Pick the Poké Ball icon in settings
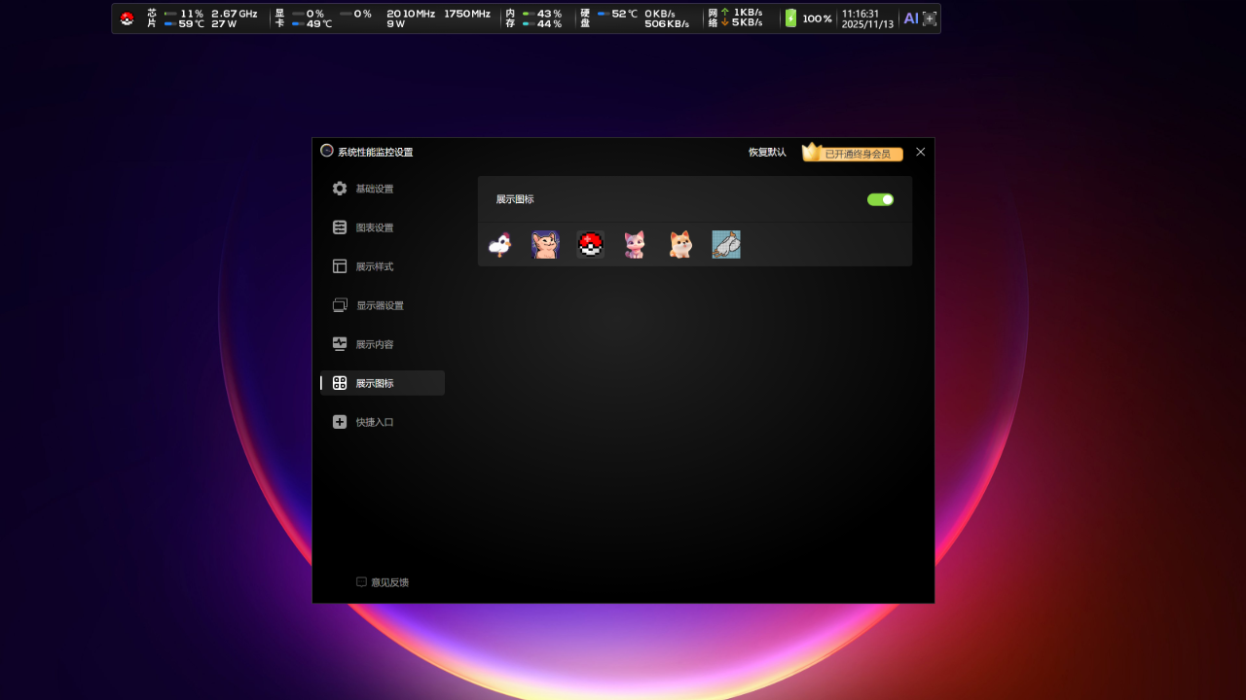This screenshot has height=700, width=1246. point(590,245)
